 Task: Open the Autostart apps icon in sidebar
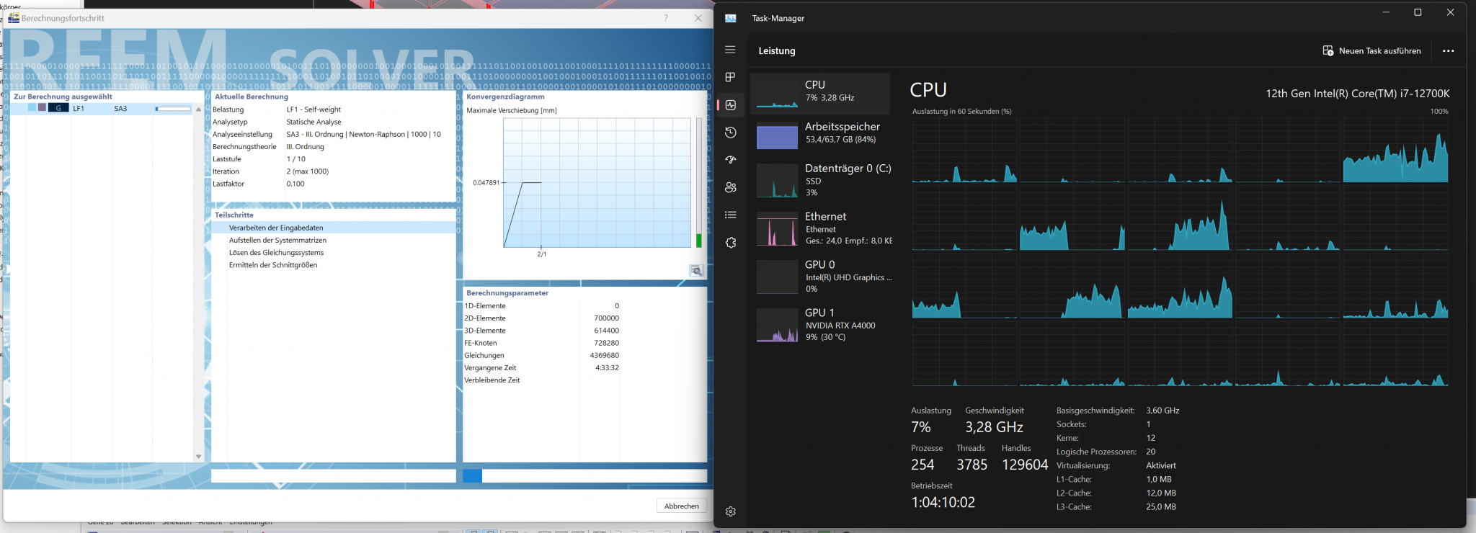click(730, 160)
